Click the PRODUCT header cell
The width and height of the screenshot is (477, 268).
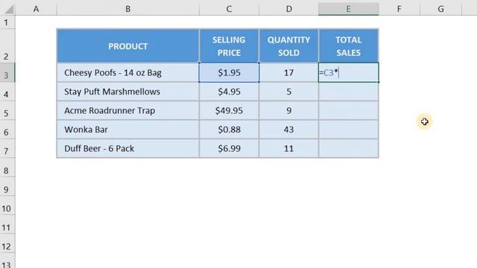[x=127, y=46]
